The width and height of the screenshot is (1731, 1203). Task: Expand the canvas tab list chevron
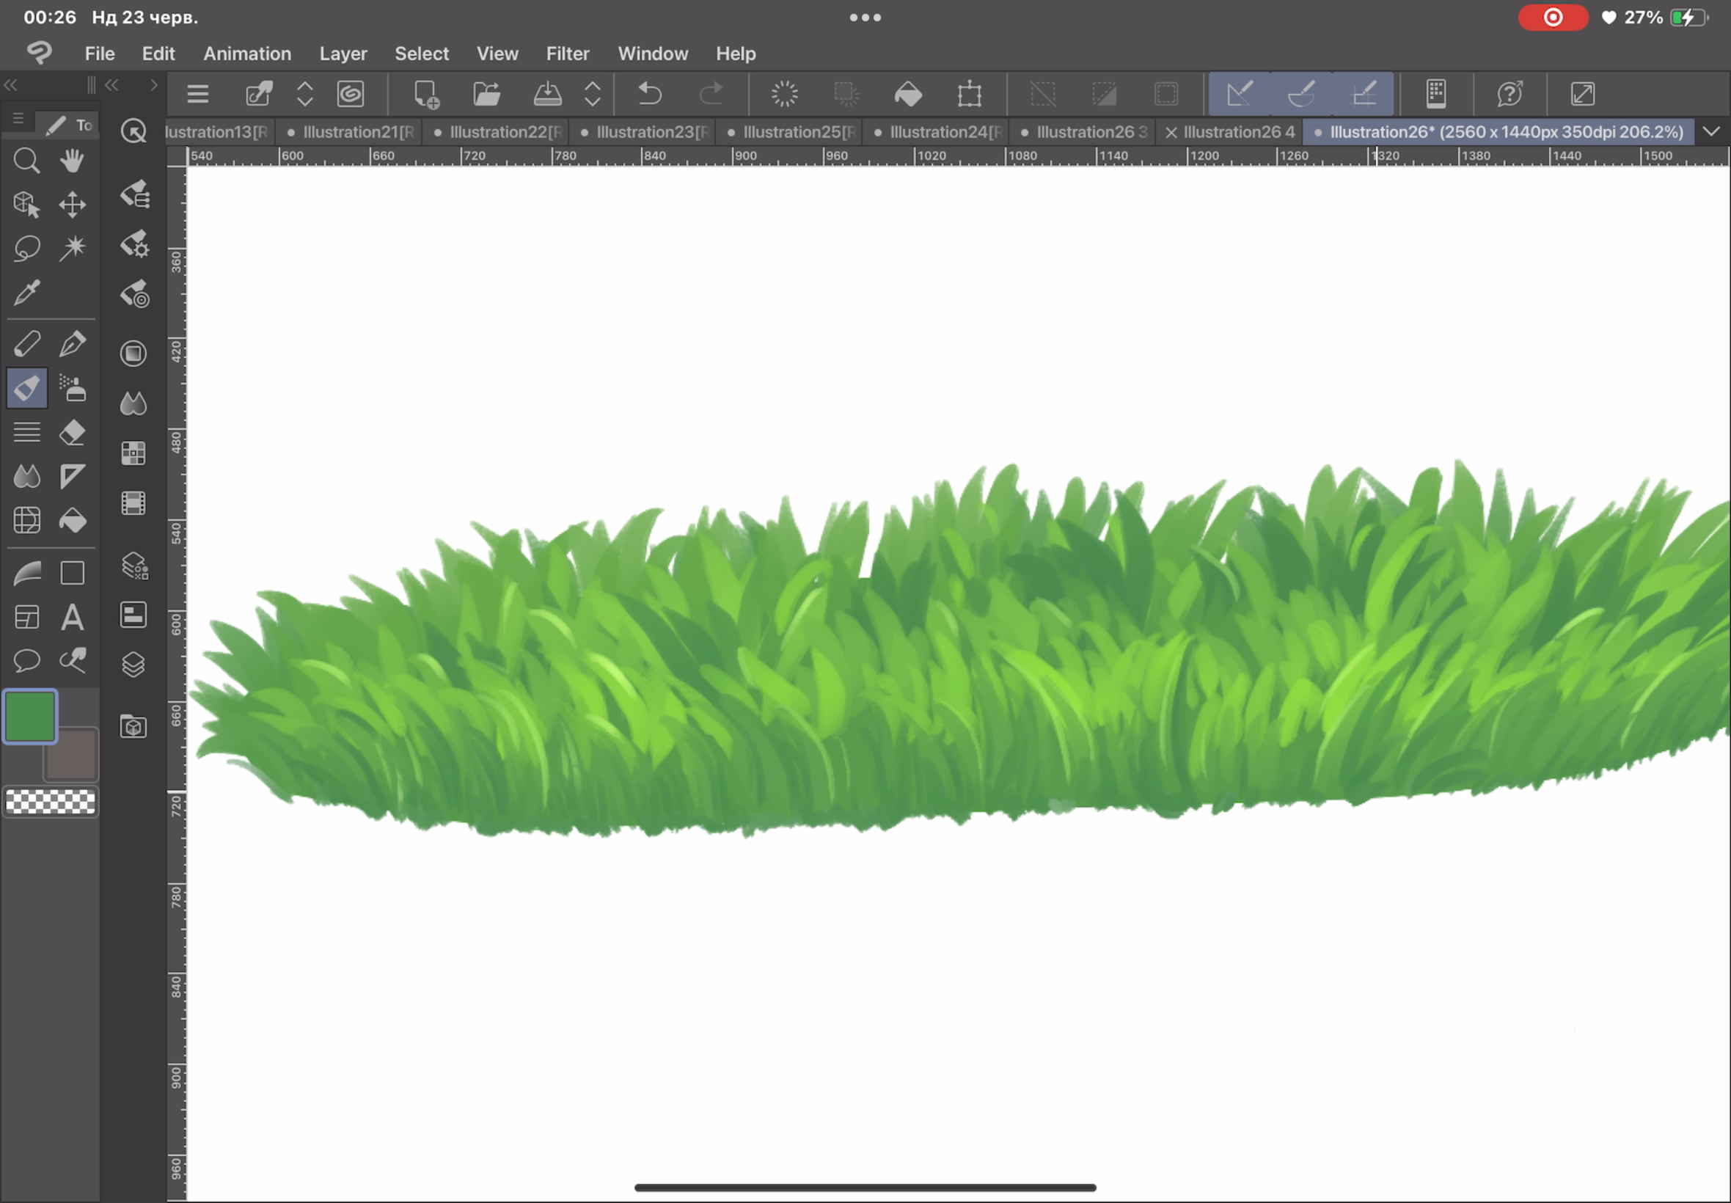pyautogui.click(x=1710, y=132)
